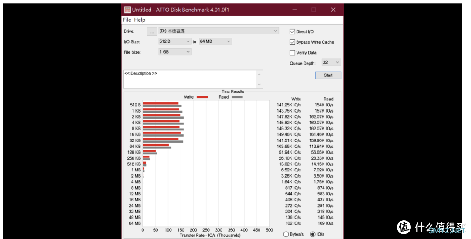Click the ATTO Disk Benchmark title bar icon

(x=127, y=10)
